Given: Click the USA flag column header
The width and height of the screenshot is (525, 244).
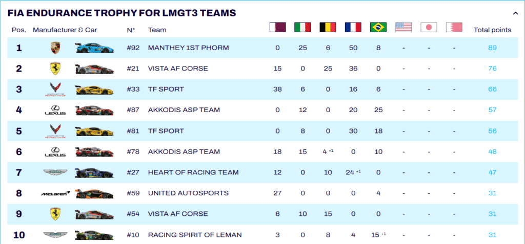Looking at the screenshot, I should click(403, 28).
